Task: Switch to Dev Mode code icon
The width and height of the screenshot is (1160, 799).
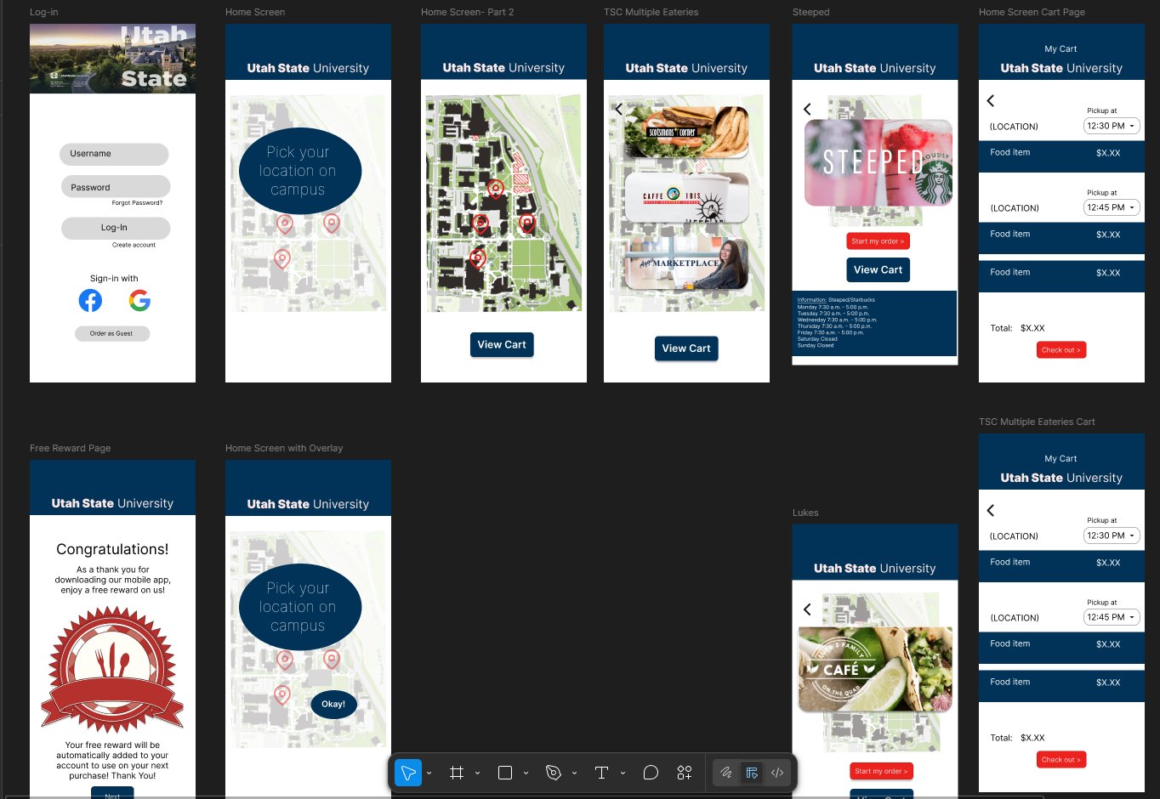Action: click(x=777, y=773)
